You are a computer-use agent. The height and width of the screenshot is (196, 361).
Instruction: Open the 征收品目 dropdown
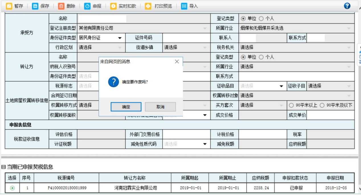point(281,86)
